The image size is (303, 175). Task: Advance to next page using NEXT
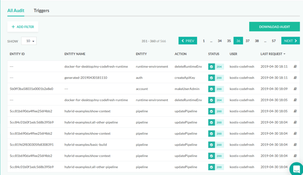click(290, 40)
